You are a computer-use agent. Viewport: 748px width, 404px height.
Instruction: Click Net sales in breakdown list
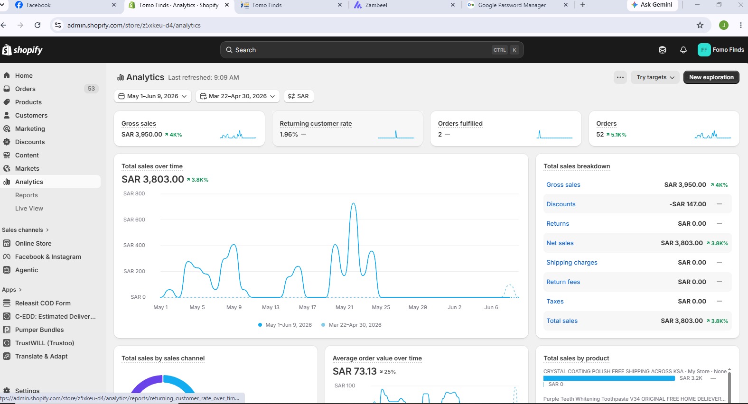coord(560,243)
